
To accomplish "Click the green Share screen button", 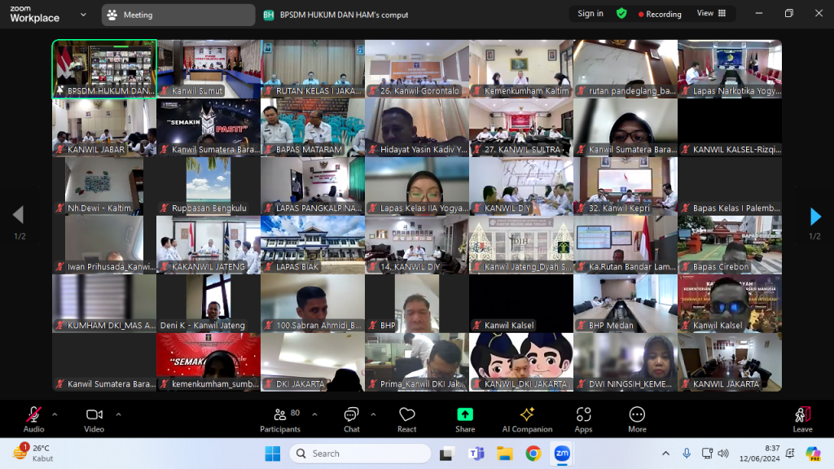I will click(465, 419).
